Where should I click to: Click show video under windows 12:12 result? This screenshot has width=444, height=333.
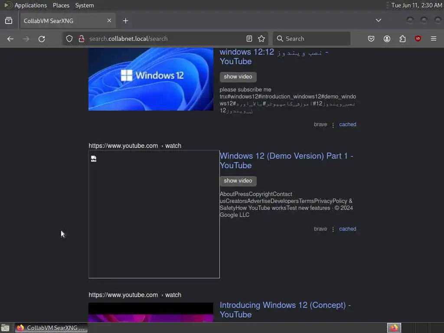coord(238,77)
